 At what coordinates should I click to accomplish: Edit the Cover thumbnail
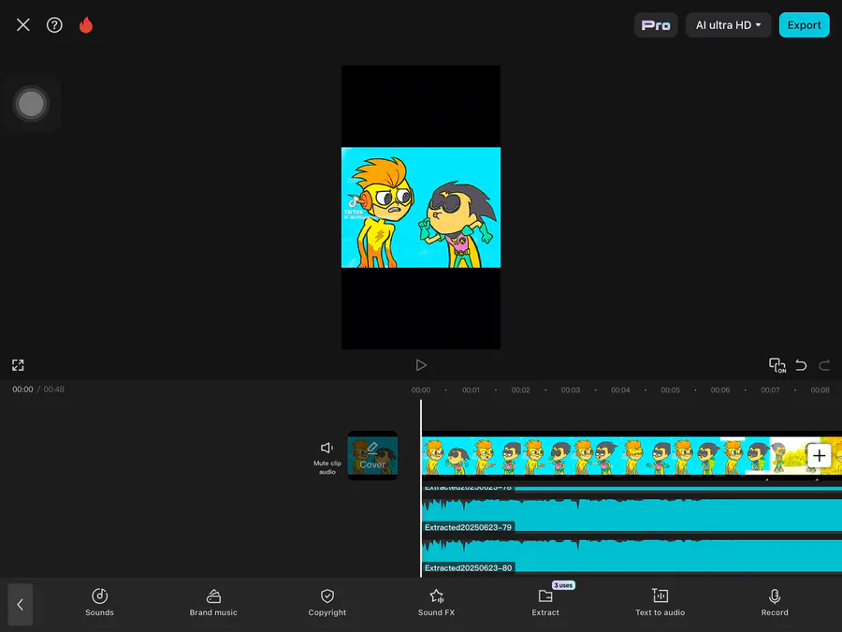[x=372, y=456]
